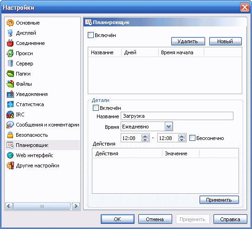Click the end time field 12:08

(168, 138)
